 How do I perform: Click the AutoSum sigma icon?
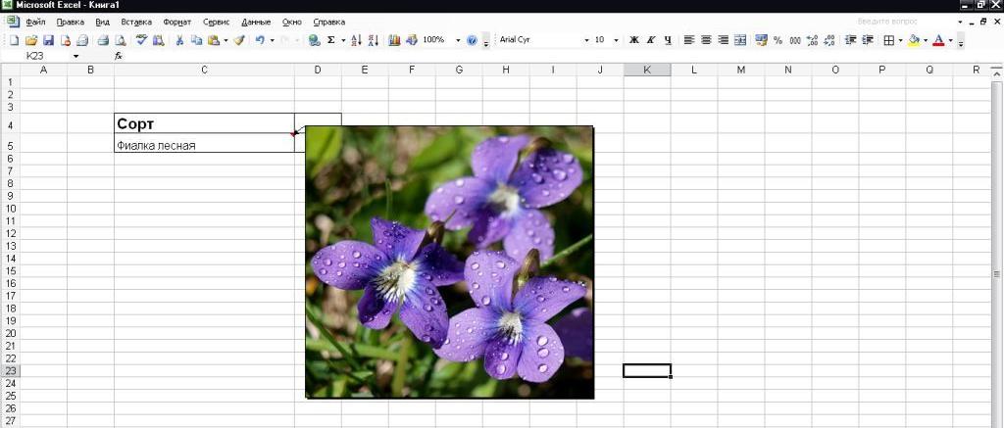click(330, 40)
